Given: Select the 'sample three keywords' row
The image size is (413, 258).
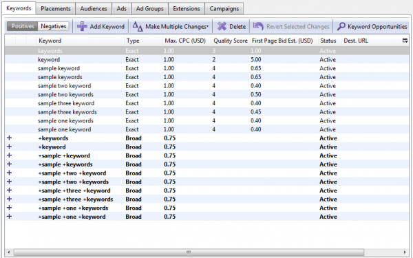Looking at the screenshot, I should (206, 111).
